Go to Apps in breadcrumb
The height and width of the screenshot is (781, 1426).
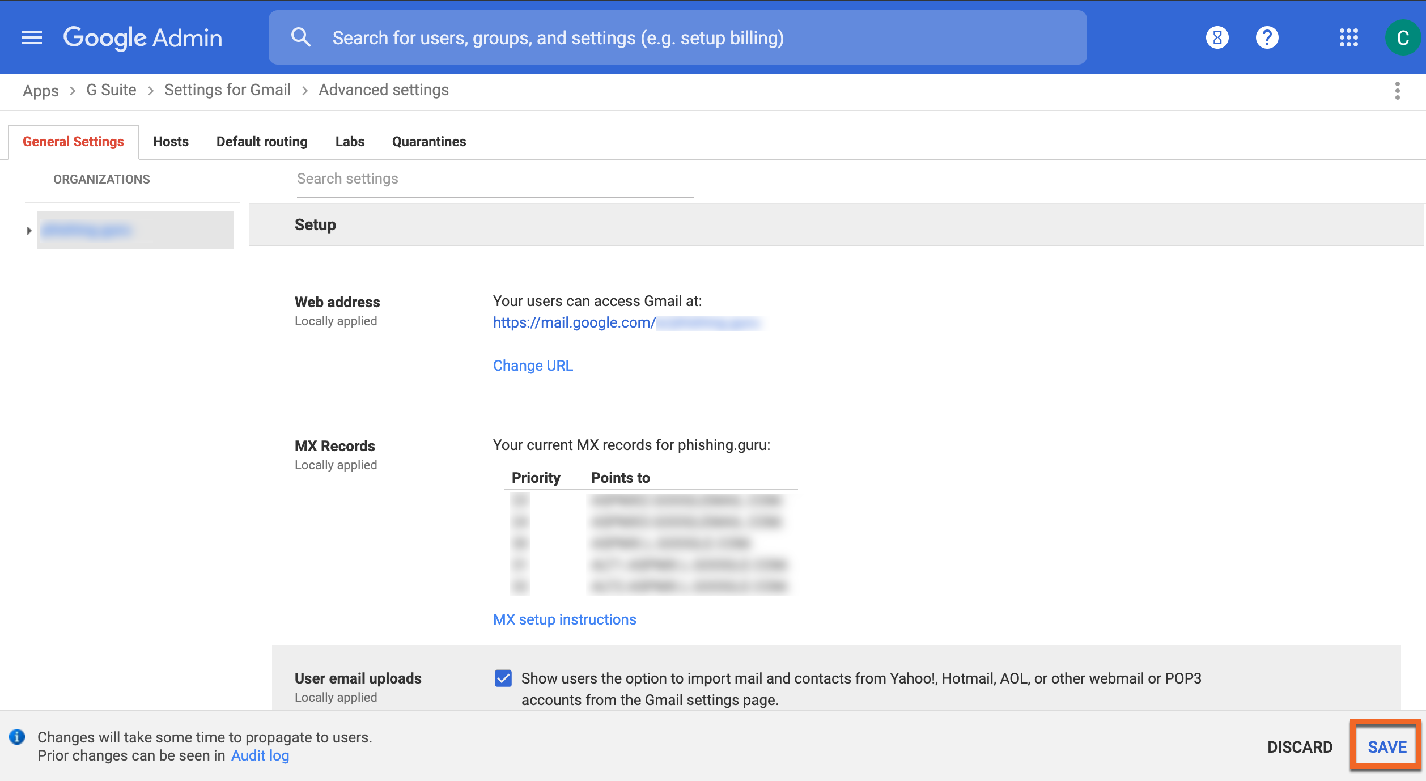(41, 91)
